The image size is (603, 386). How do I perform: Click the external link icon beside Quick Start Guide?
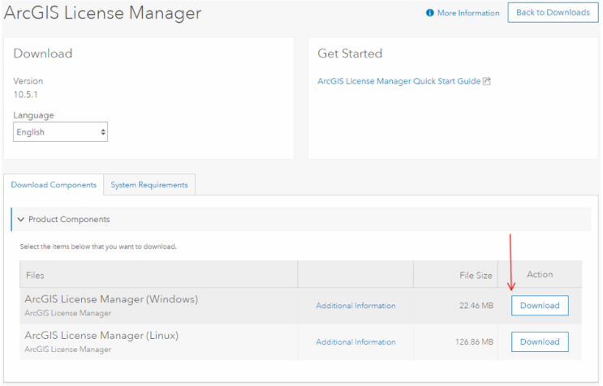pos(487,82)
